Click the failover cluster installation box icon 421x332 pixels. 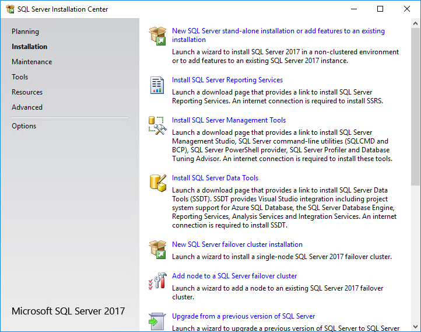tap(157, 250)
